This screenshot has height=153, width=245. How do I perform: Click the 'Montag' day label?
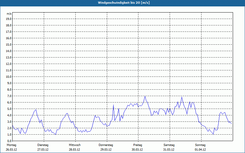[x=11, y=145]
